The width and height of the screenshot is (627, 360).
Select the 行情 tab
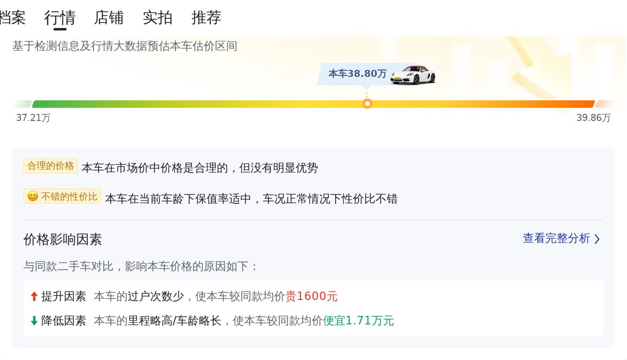click(60, 18)
